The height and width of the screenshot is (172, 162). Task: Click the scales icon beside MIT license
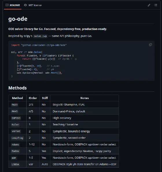tap(25, 5)
